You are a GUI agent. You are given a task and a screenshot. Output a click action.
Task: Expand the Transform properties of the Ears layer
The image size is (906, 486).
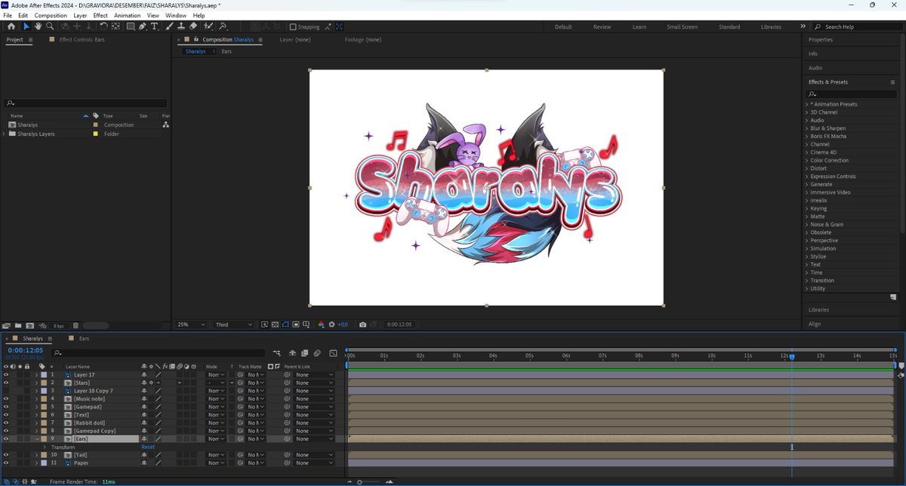pos(44,447)
